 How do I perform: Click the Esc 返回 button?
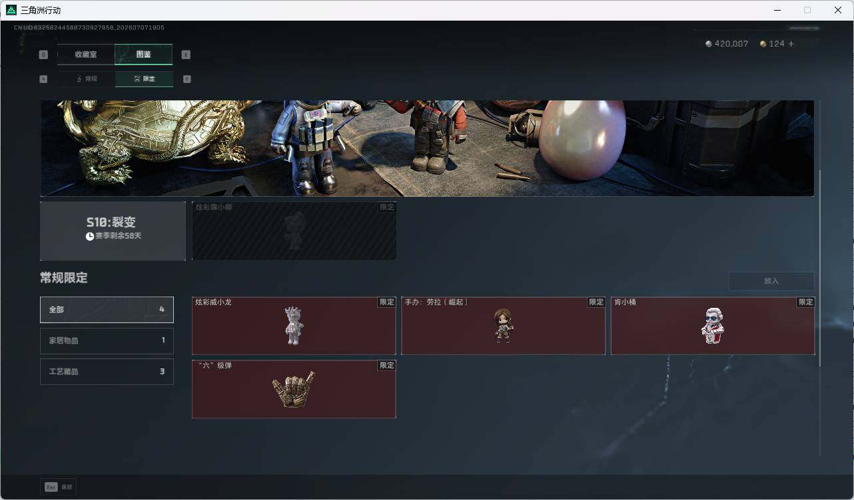(59, 487)
